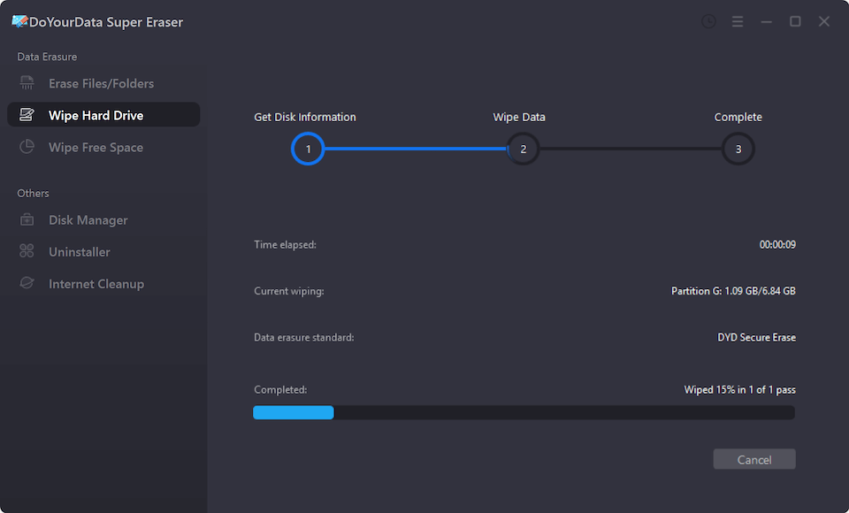Screen dimensions: 849x513
Task: Maximize the Super Eraser window
Action: pos(795,21)
